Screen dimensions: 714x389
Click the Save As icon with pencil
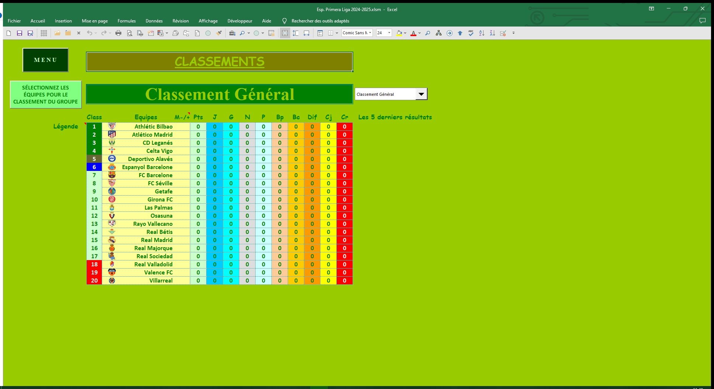coord(30,33)
